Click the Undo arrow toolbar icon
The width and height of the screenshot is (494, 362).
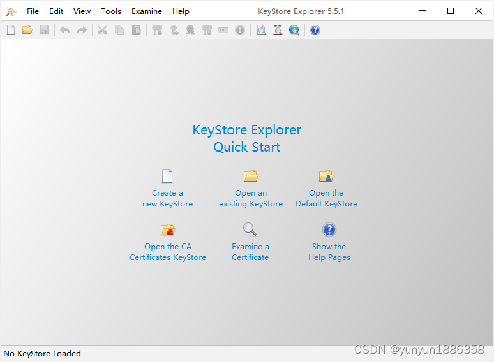point(65,30)
